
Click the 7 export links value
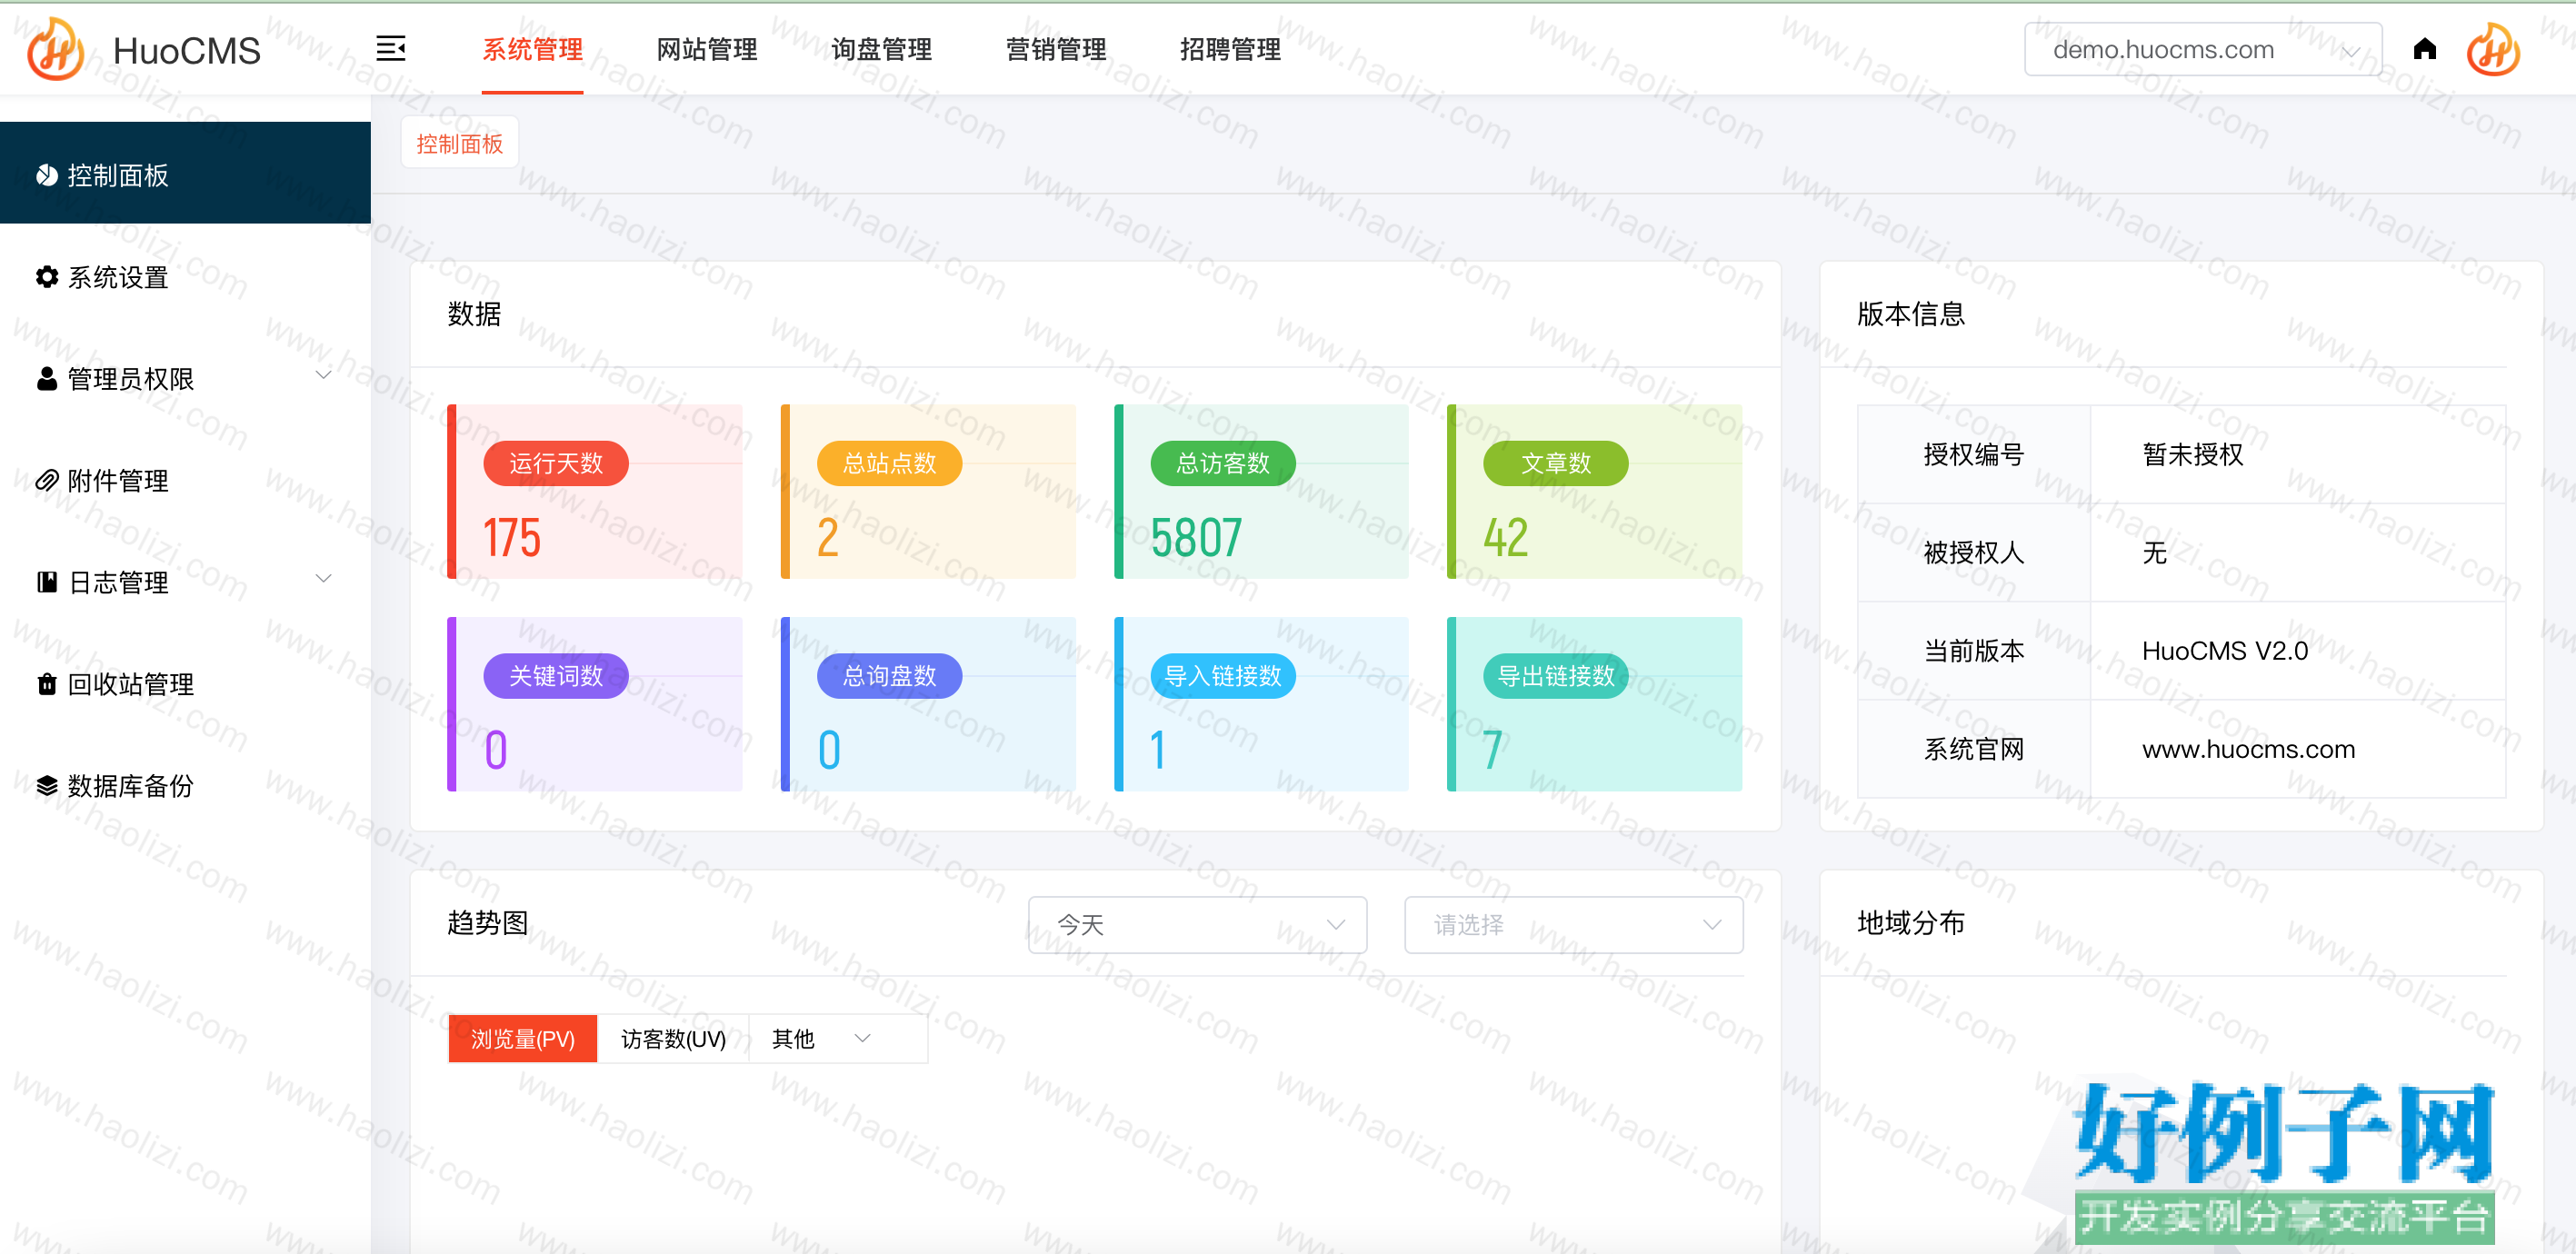coord(1492,750)
